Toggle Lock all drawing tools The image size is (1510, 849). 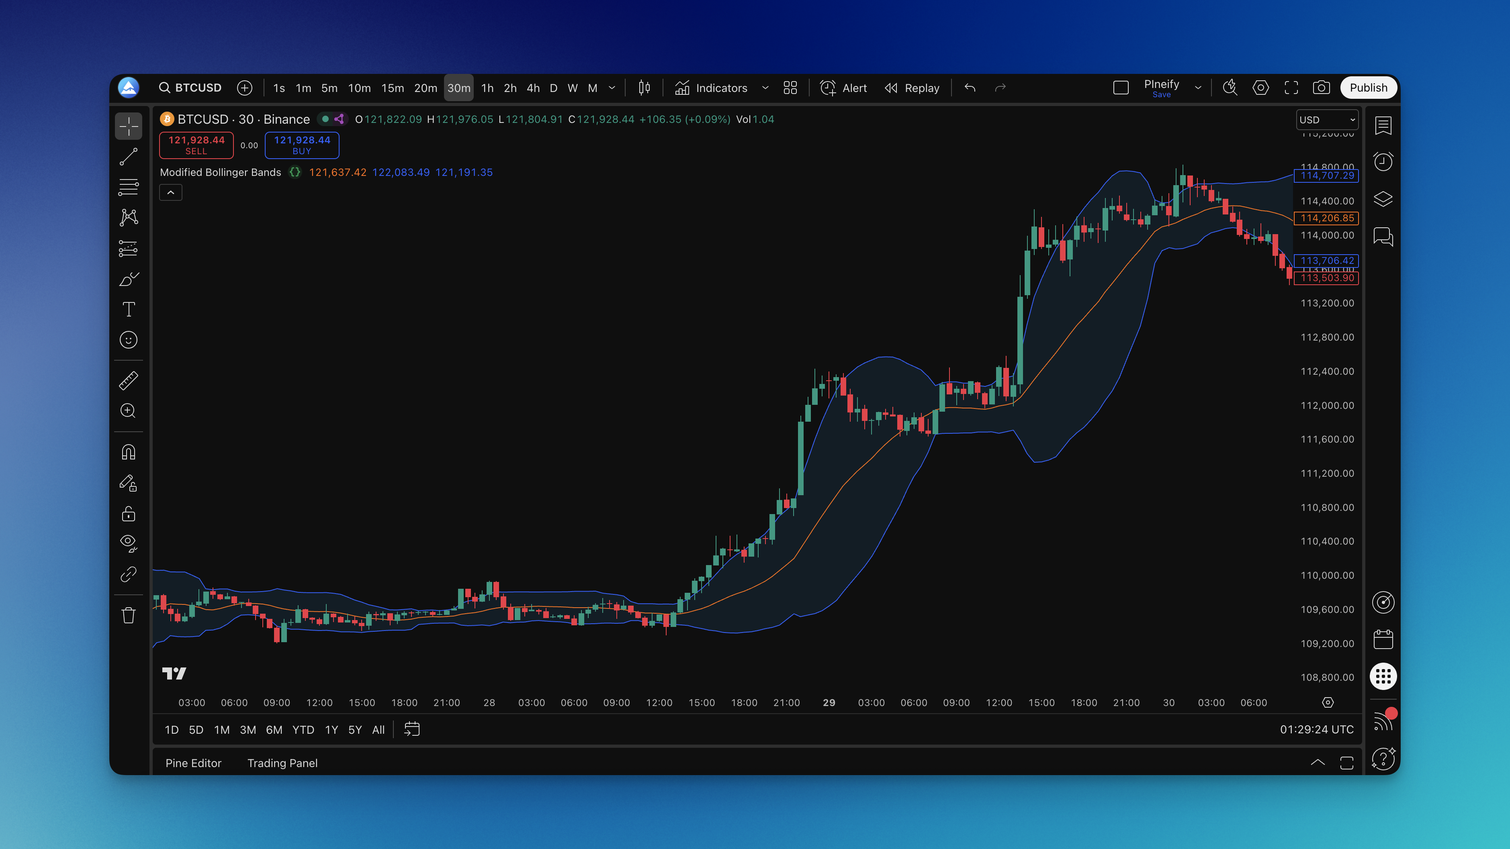(x=128, y=514)
